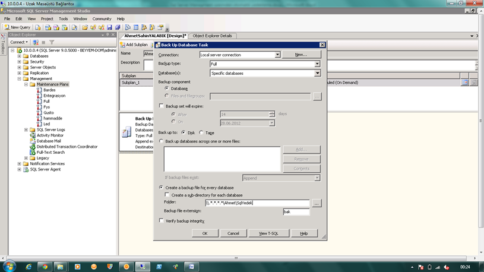Choose Create a backup file for every database
The image size is (484, 272).
(x=161, y=188)
